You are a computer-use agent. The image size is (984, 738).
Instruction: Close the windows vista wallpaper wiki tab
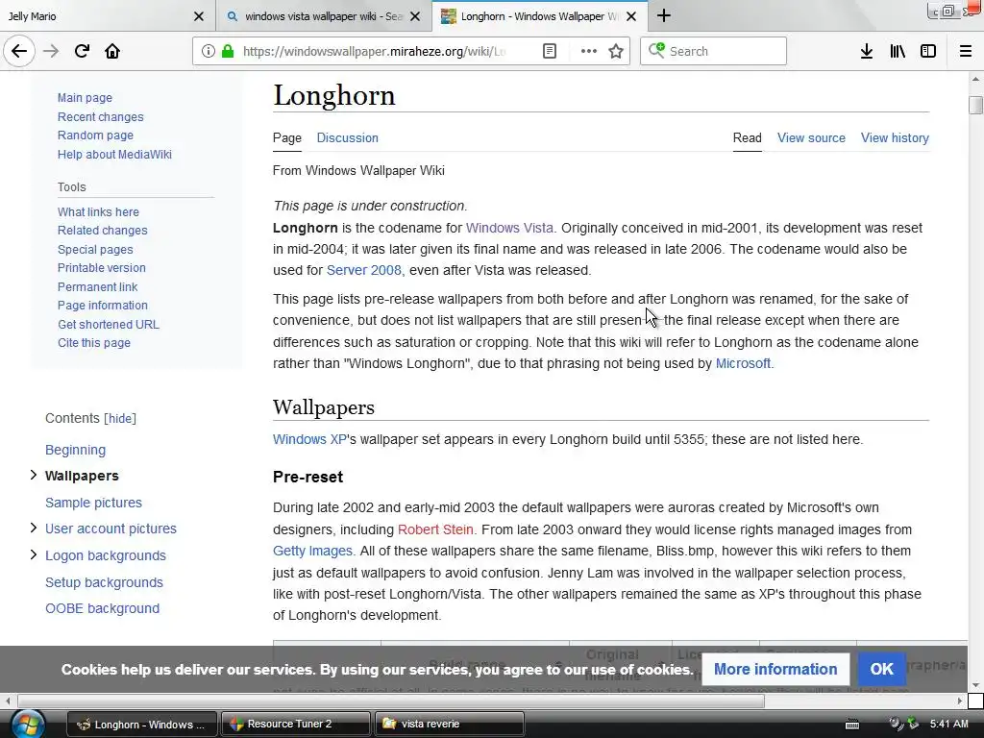point(415,16)
